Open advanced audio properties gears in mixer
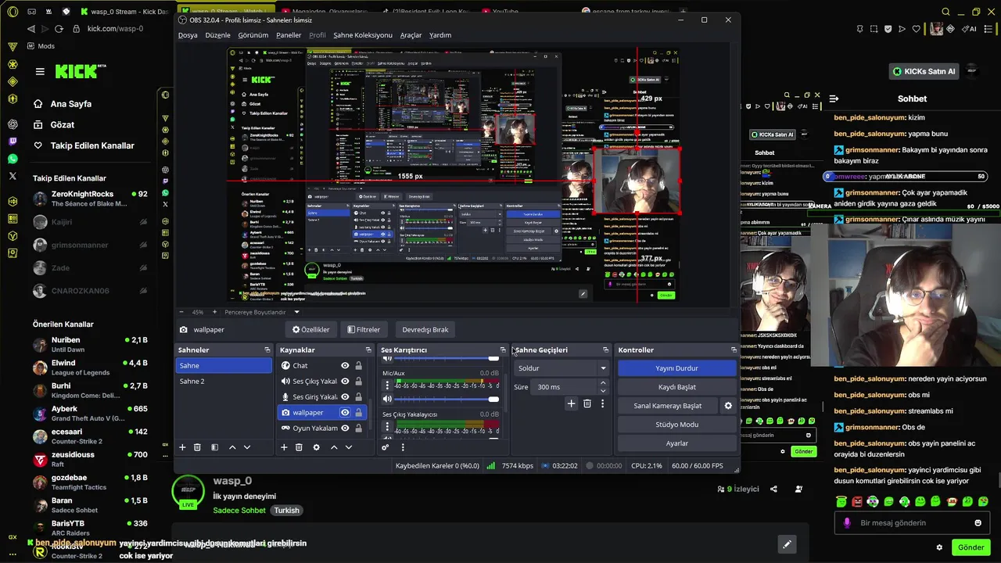The image size is (1001, 563). [x=386, y=447]
